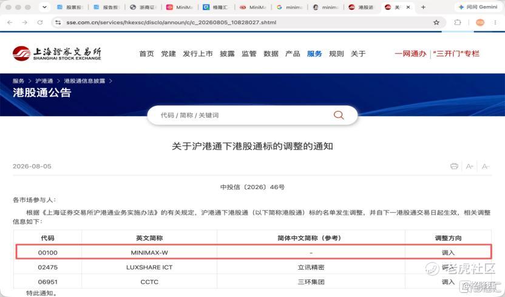Screen dimensions: 505x297
Task: Click 服务 in the breadcrumb
Action: click(x=18, y=81)
